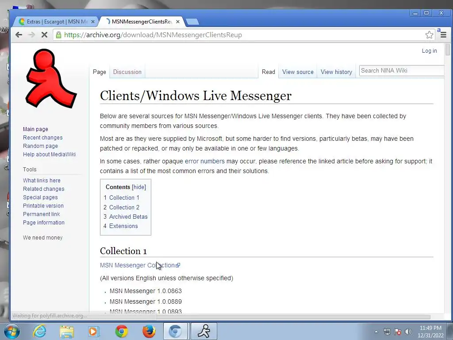This screenshot has height=340, width=453.
Task: Click the vertical scrollbar thumb
Action: point(448,49)
